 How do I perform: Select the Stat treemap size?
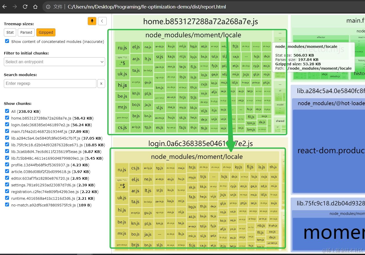coord(10,32)
